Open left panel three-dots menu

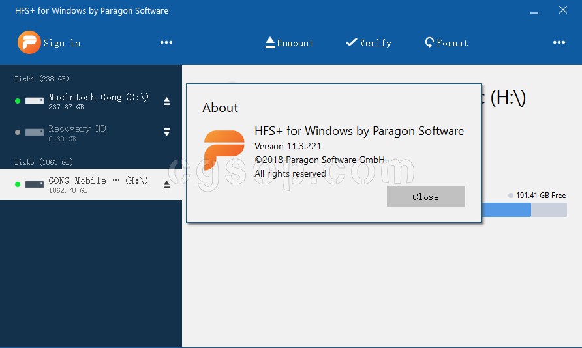[x=166, y=43]
